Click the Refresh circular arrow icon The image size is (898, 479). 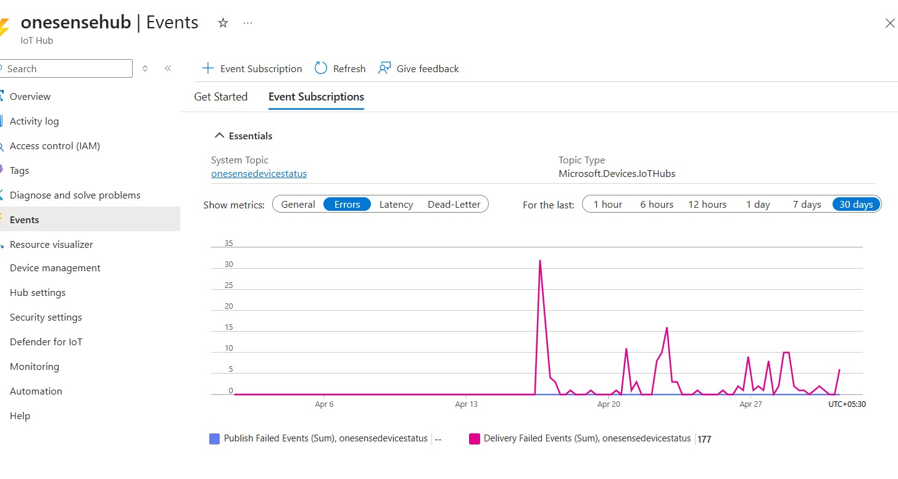click(321, 68)
